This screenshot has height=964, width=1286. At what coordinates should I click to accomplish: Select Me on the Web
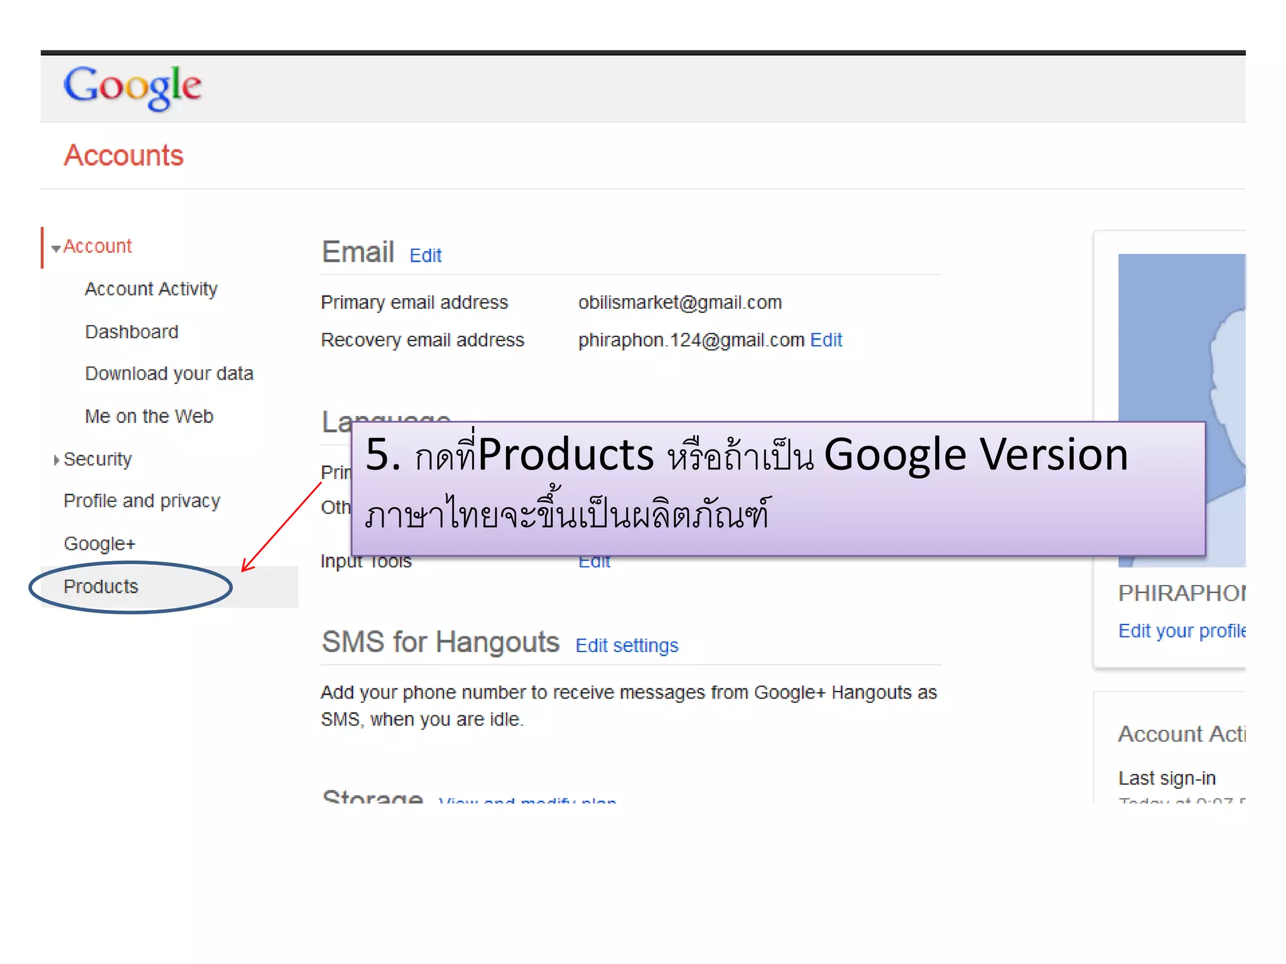coord(149,416)
